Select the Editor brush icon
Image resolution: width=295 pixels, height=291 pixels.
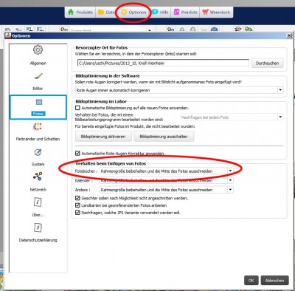pyautogui.click(x=38, y=76)
